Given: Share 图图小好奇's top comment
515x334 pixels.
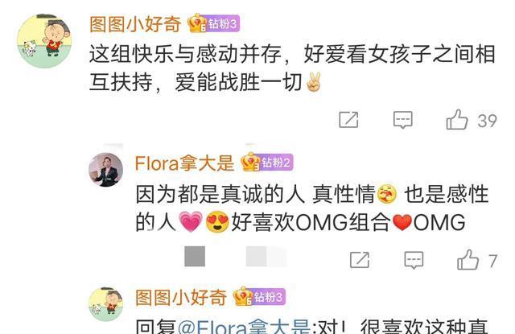Looking at the screenshot, I should [x=348, y=120].
